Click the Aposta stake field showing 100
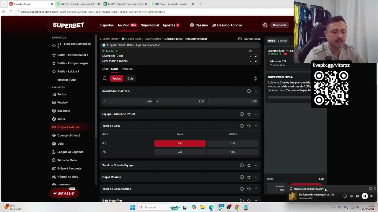Image resolution: width=378 pixels, height=212 pixels. pos(276,188)
